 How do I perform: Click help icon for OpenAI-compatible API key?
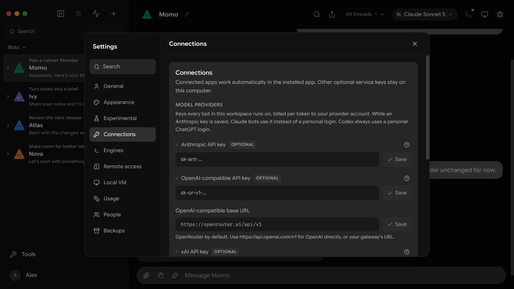(407, 178)
